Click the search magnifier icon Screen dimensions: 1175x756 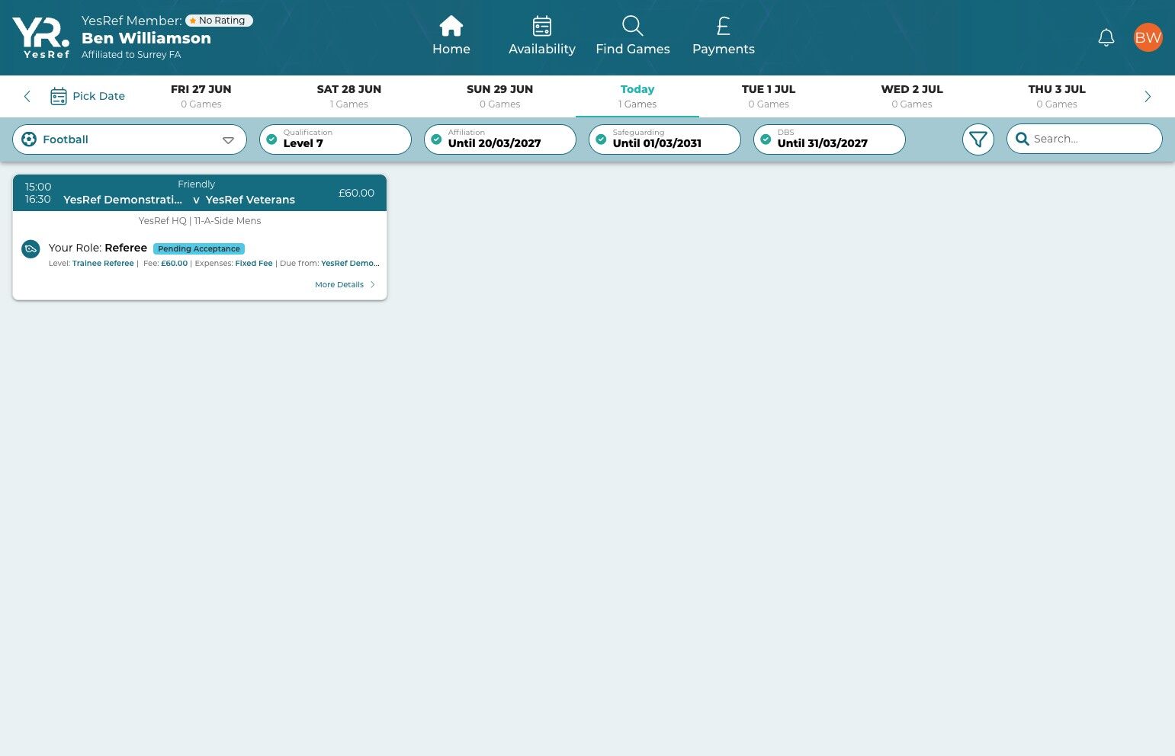pyautogui.click(x=1023, y=139)
